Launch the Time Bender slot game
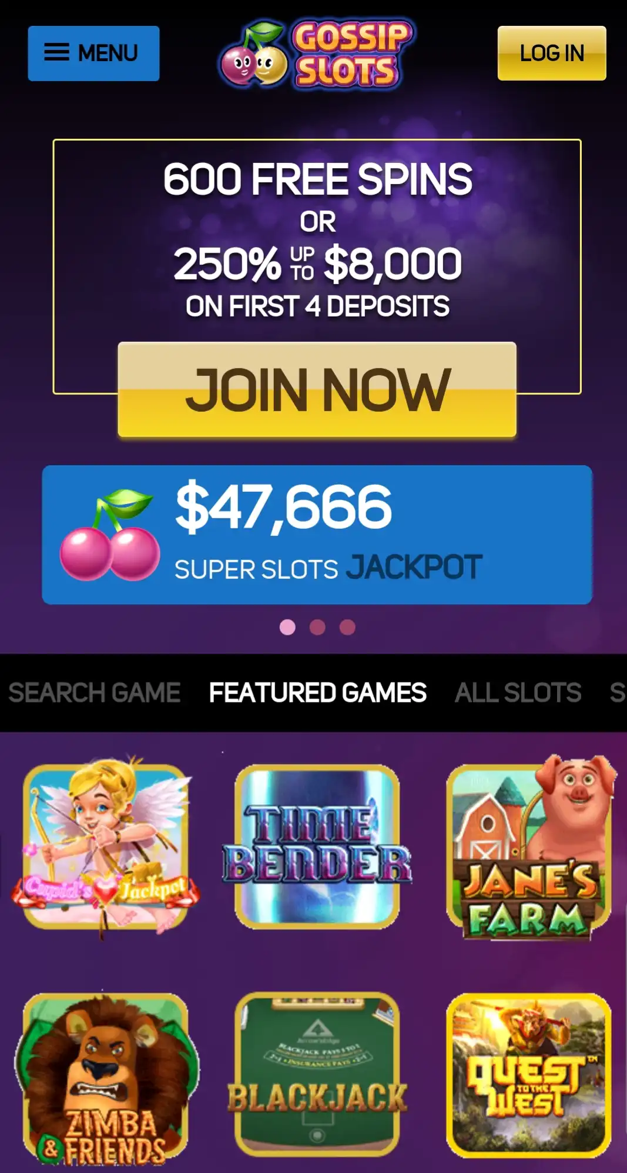 (x=317, y=847)
